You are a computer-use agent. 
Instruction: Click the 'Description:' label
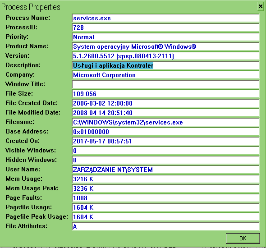(x=23, y=65)
